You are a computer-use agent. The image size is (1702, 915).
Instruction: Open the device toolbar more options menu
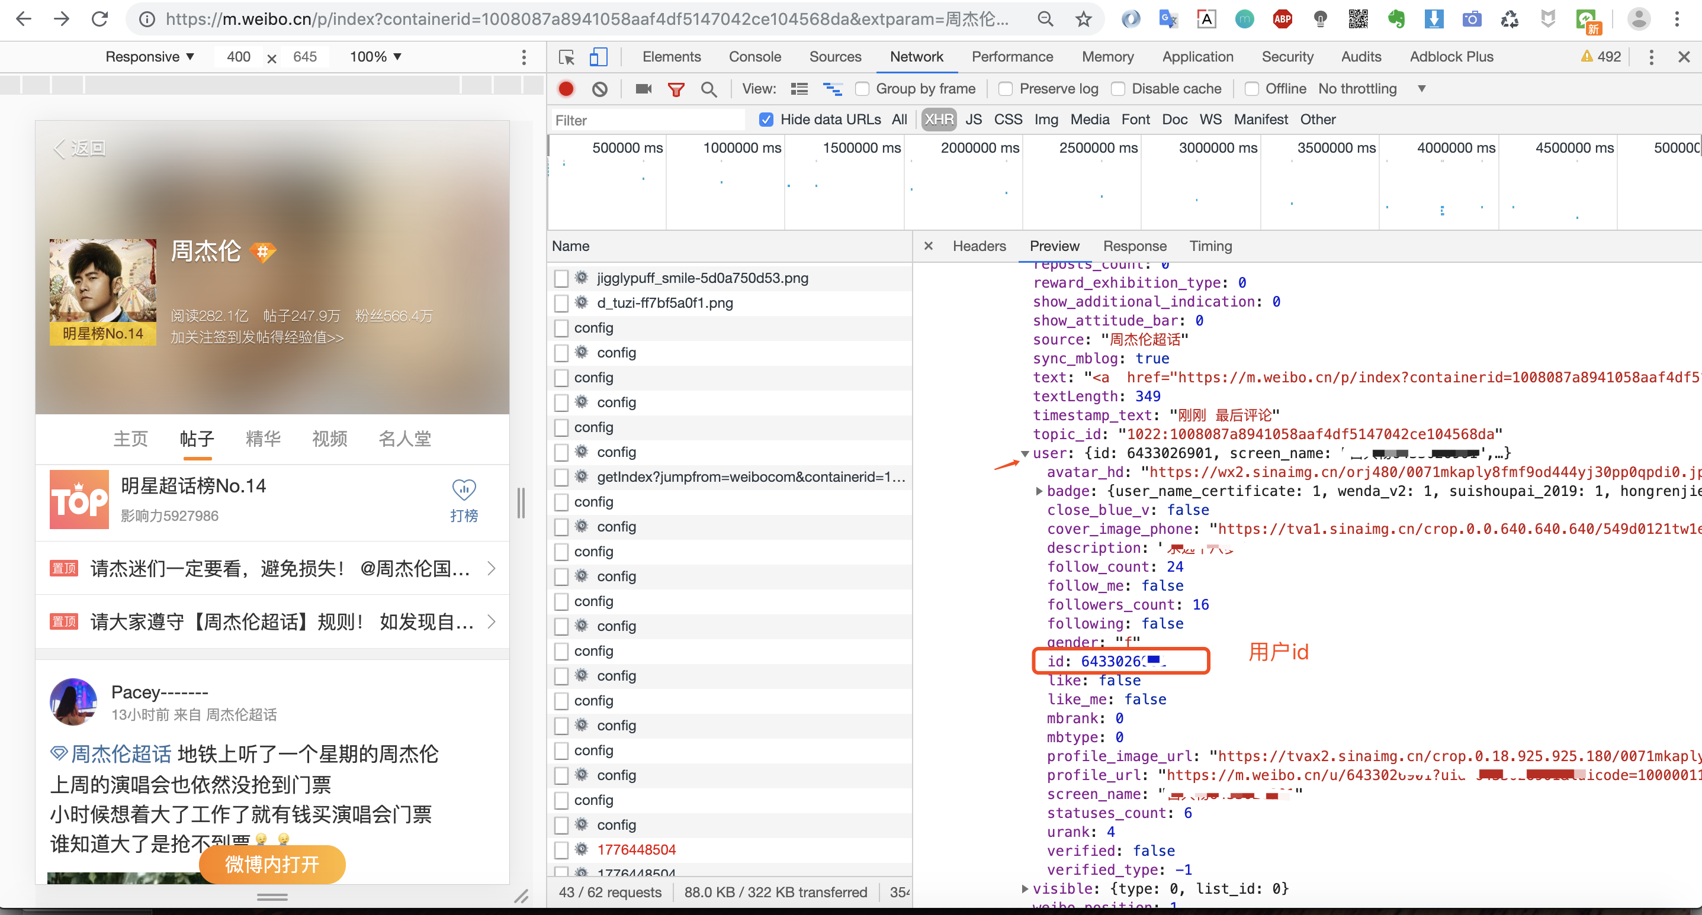524,57
